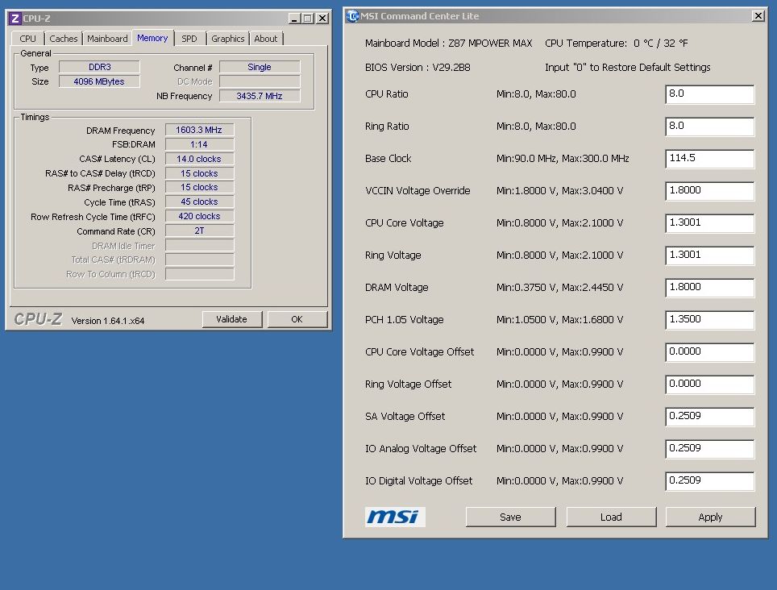This screenshot has width=777, height=590.
Task: Show the About tab
Action: [x=266, y=39]
